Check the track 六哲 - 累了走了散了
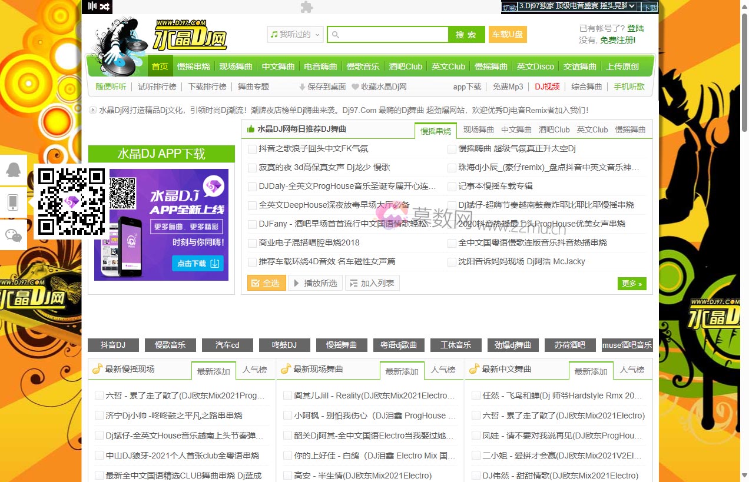Viewport: 749px width, 482px height. click(99, 396)
